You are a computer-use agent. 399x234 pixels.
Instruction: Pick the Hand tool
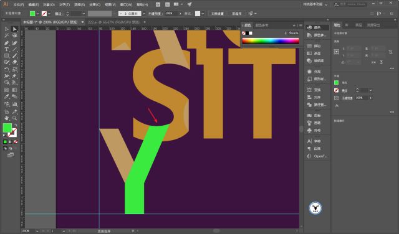coord(7,118)
